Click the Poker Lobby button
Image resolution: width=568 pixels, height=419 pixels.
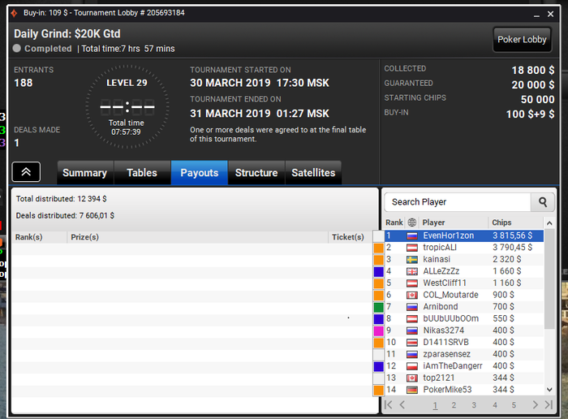(522, 40)
